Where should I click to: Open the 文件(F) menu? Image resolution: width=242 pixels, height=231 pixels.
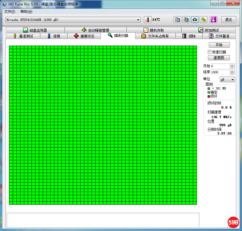point(10,12)
